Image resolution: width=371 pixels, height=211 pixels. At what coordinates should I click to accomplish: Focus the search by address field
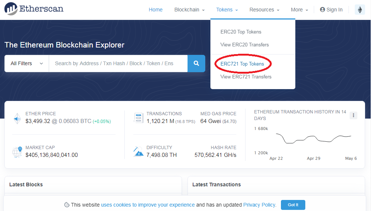click(x=118, y=63)
